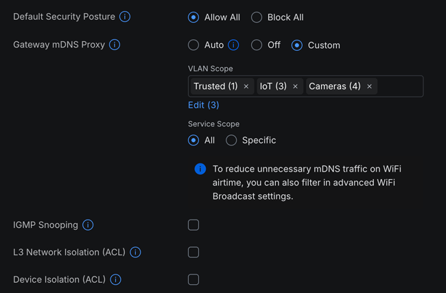
Task: Click info icon beside IGMP Snooping
Action: (x=88, y=225)
